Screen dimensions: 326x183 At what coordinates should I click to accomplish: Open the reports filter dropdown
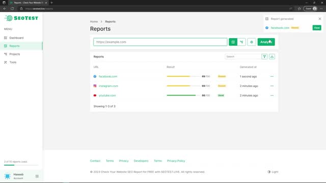click(264, 56)
